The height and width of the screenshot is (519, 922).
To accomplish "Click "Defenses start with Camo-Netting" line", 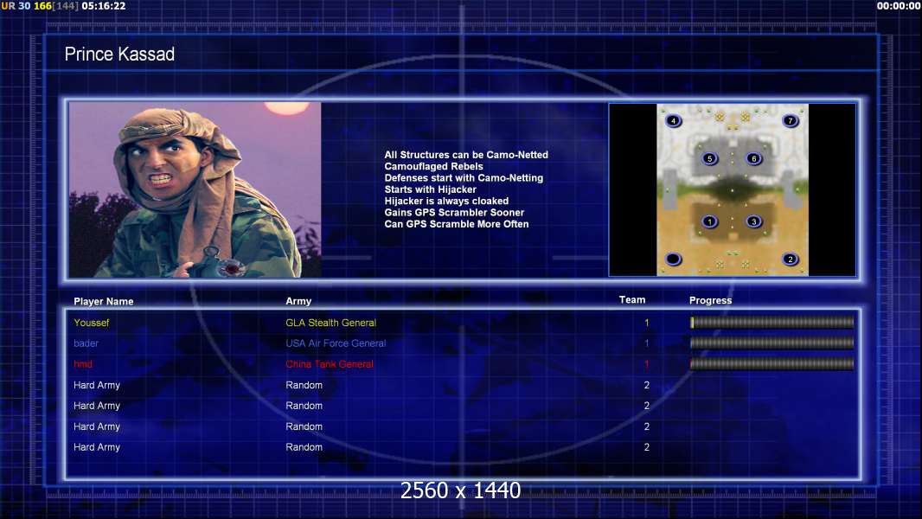I will point(464,177).
